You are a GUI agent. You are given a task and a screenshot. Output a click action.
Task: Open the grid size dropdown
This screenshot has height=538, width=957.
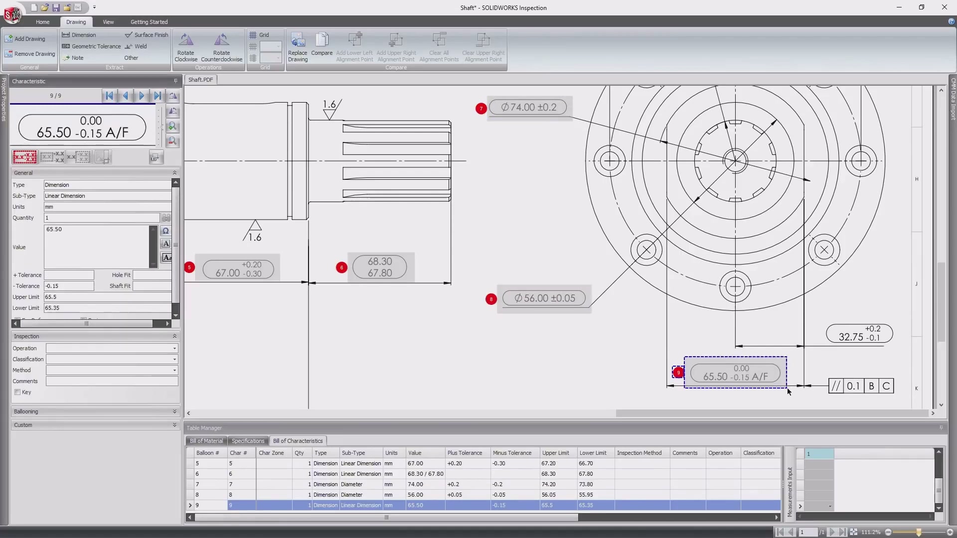pyautogui.click(x=272, y=46)
